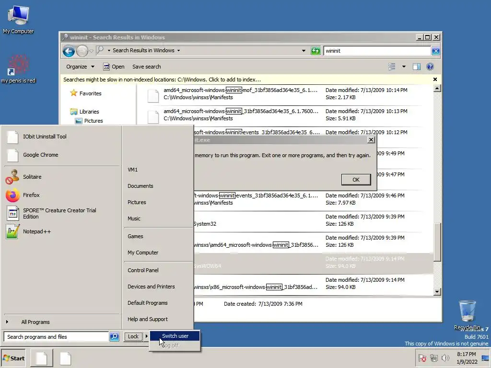Click the Start button
Screen dimensions: 491x368
coord(13,358)
